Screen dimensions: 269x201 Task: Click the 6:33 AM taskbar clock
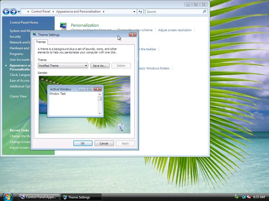259,197
